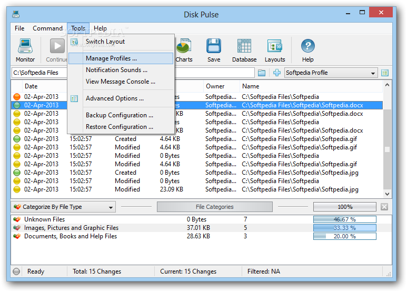This screenshot has height=292, width=407.
Task: Click the Advanced Options menu icon
Action: pos(74,98)
